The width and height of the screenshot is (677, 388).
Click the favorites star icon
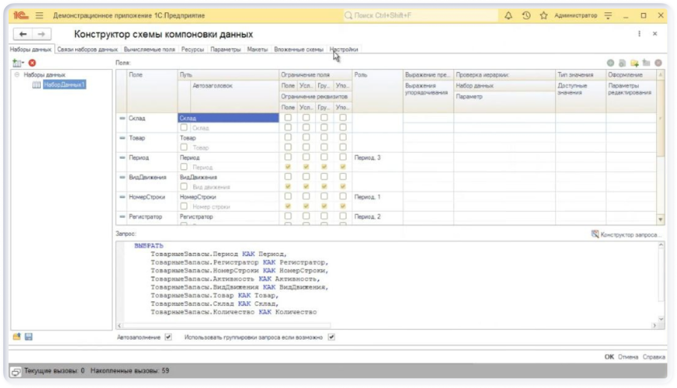[543, 16]
